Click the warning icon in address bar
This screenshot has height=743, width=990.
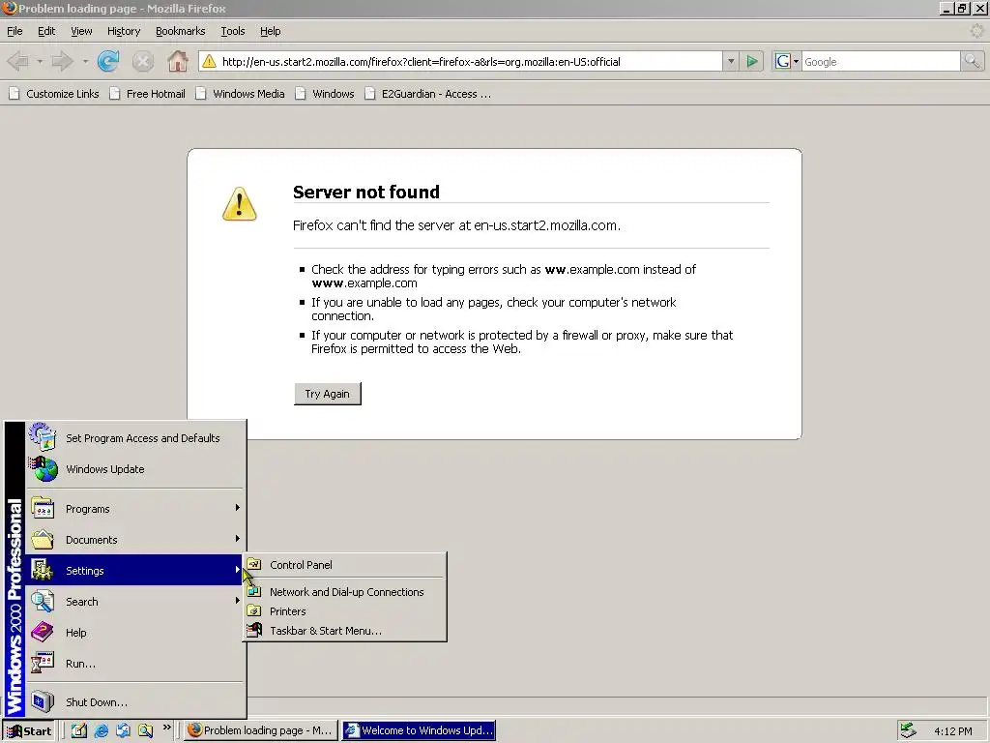pos(209,61)
